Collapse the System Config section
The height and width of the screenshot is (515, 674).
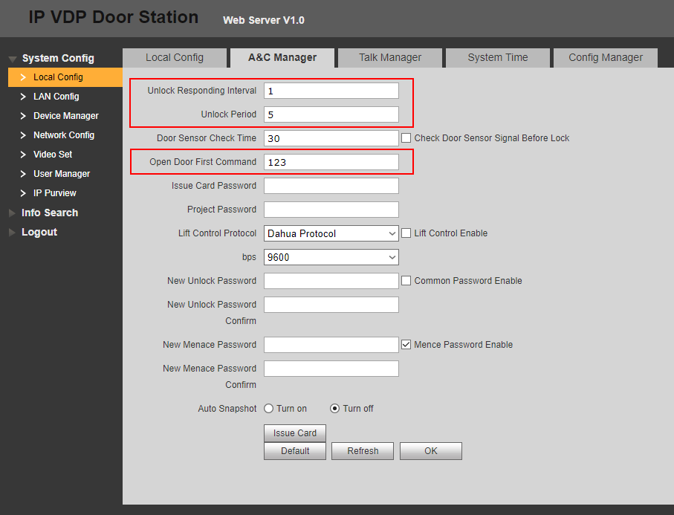point(57,58)
